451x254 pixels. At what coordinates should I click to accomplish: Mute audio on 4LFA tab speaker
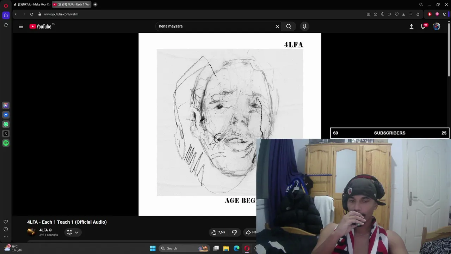(59, 5)
